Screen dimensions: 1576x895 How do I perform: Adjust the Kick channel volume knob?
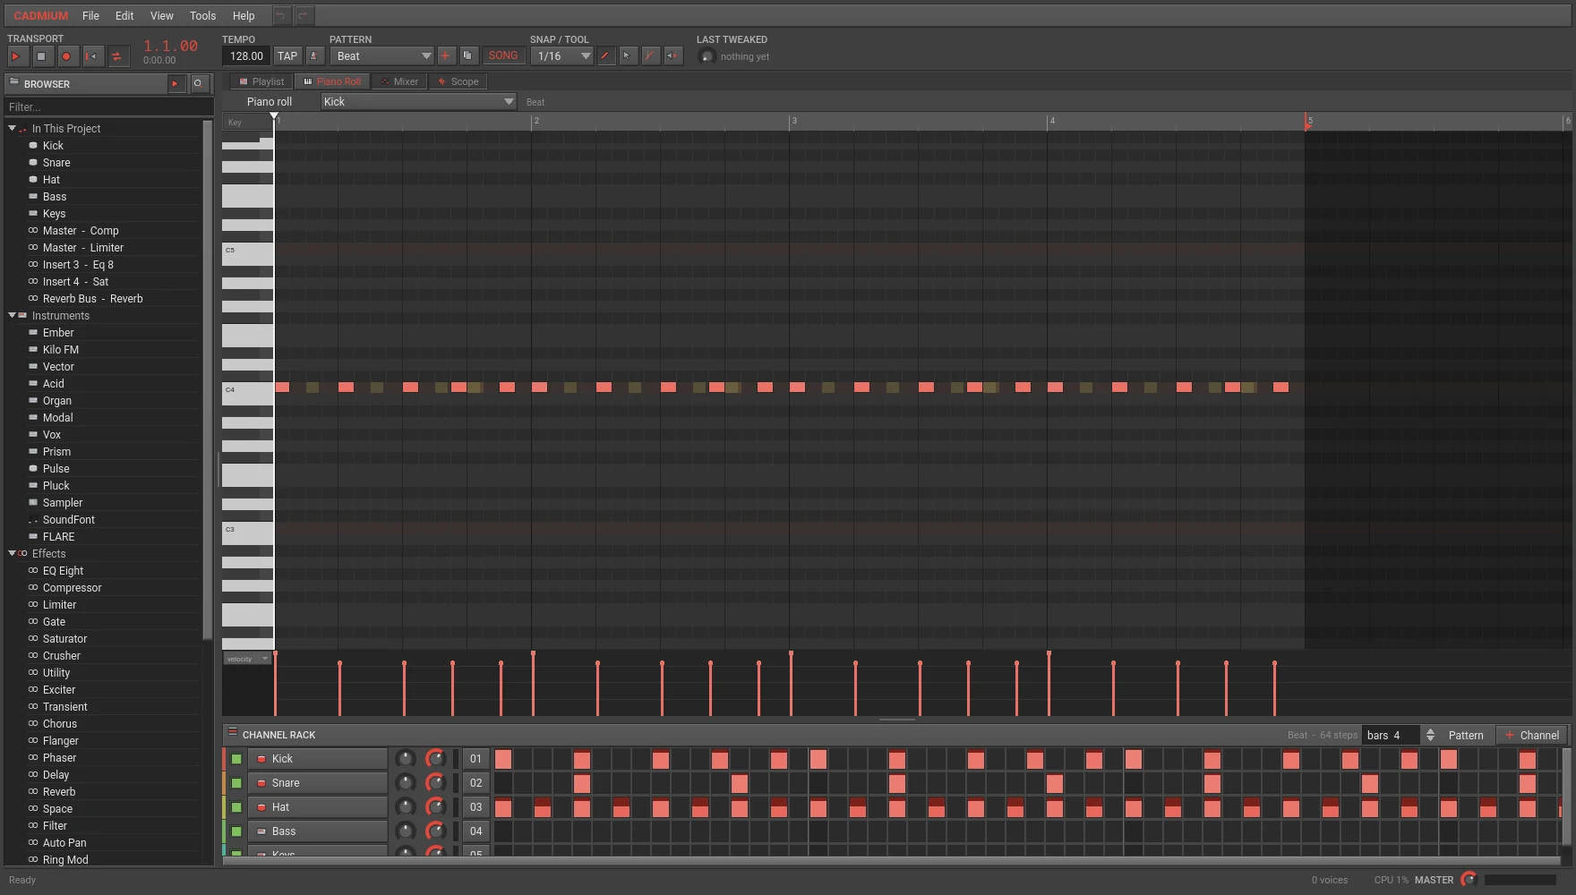[x=436, y=759]
